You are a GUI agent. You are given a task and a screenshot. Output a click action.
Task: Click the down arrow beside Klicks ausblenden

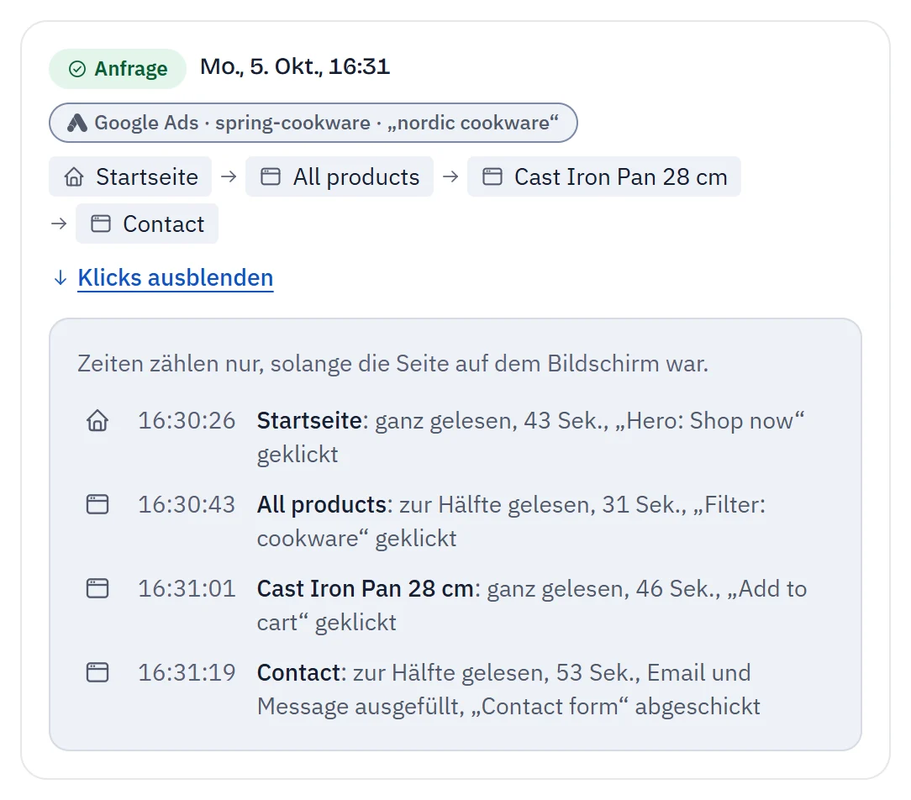[60, 278]
